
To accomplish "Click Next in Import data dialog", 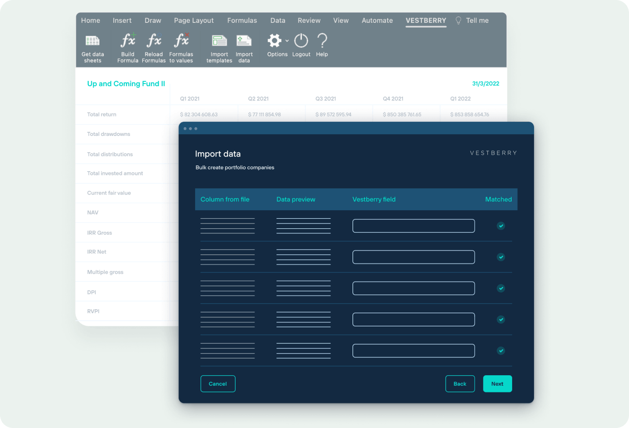I will [x=498, y=384].
